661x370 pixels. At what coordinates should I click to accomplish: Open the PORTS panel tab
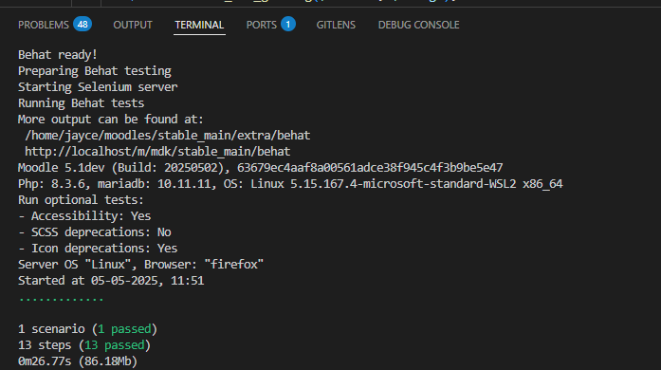tap(262, 25)
